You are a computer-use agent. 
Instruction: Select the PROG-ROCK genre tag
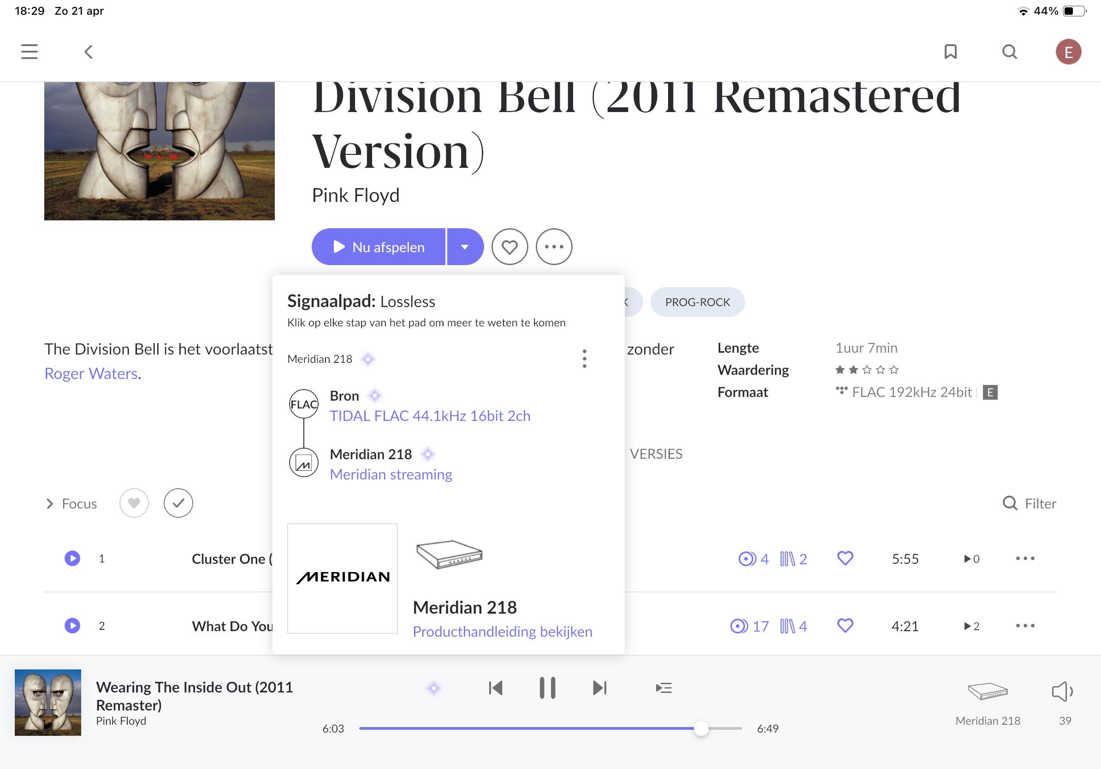coord(697,302)
